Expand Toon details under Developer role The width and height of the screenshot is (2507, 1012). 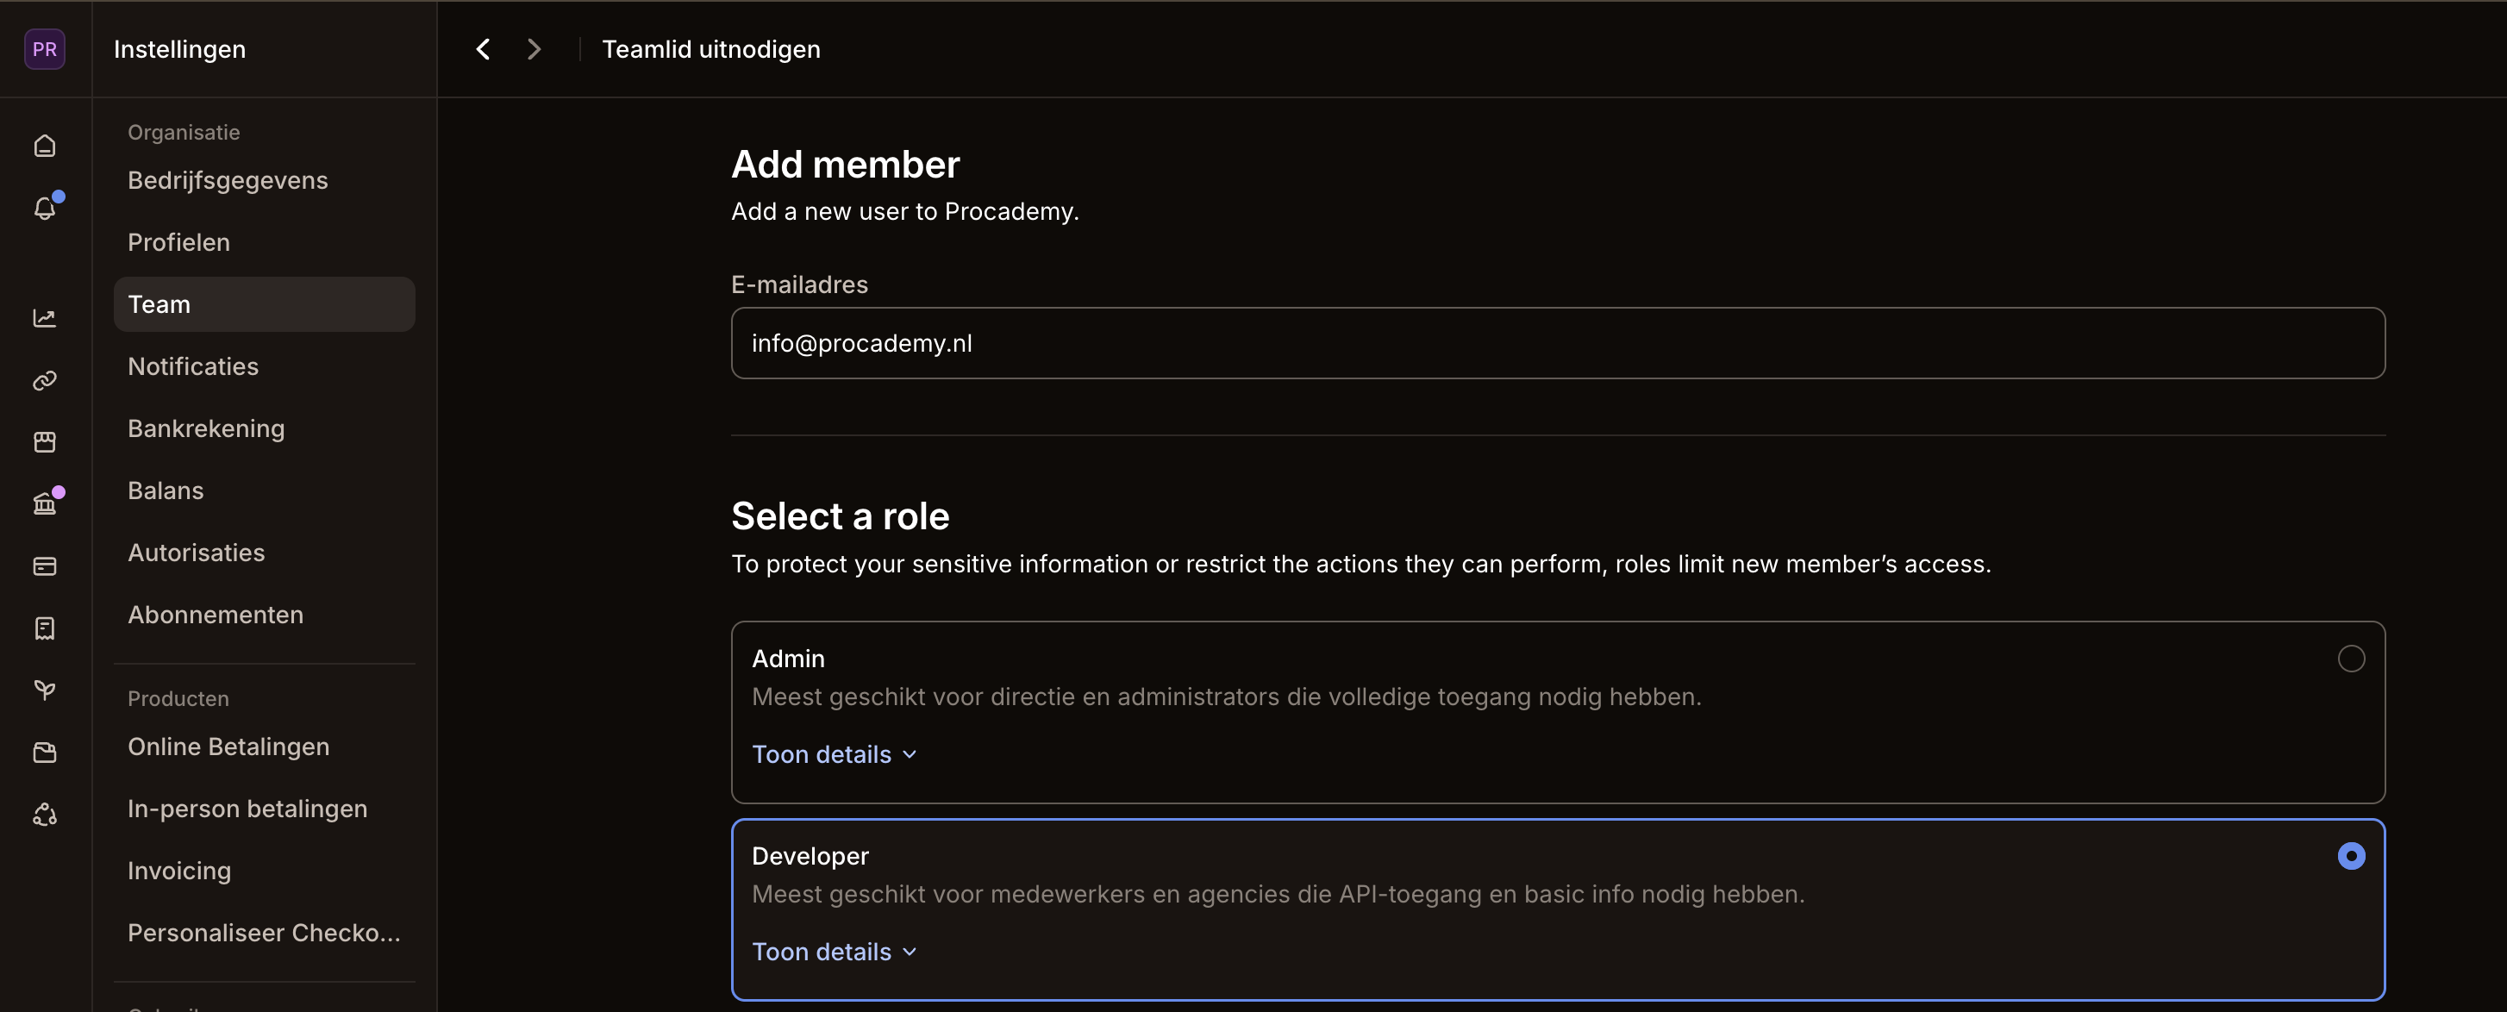[x=834, y=952]
